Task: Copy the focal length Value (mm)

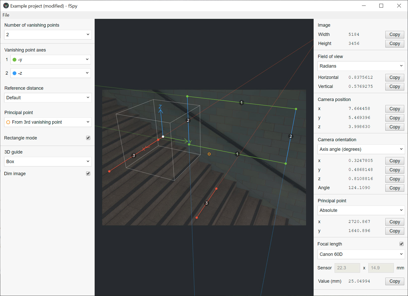Action: point(394,281)
